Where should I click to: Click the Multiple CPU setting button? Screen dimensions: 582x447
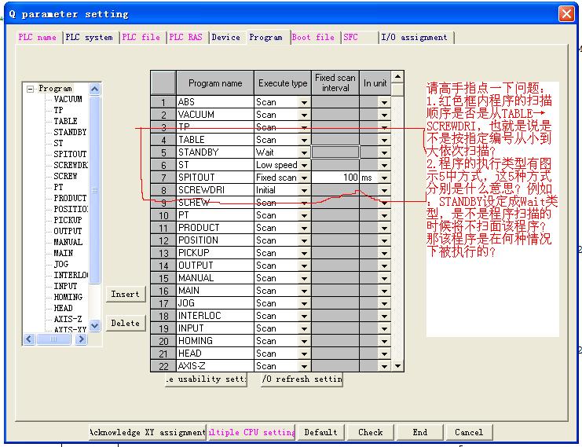(252, 432)
